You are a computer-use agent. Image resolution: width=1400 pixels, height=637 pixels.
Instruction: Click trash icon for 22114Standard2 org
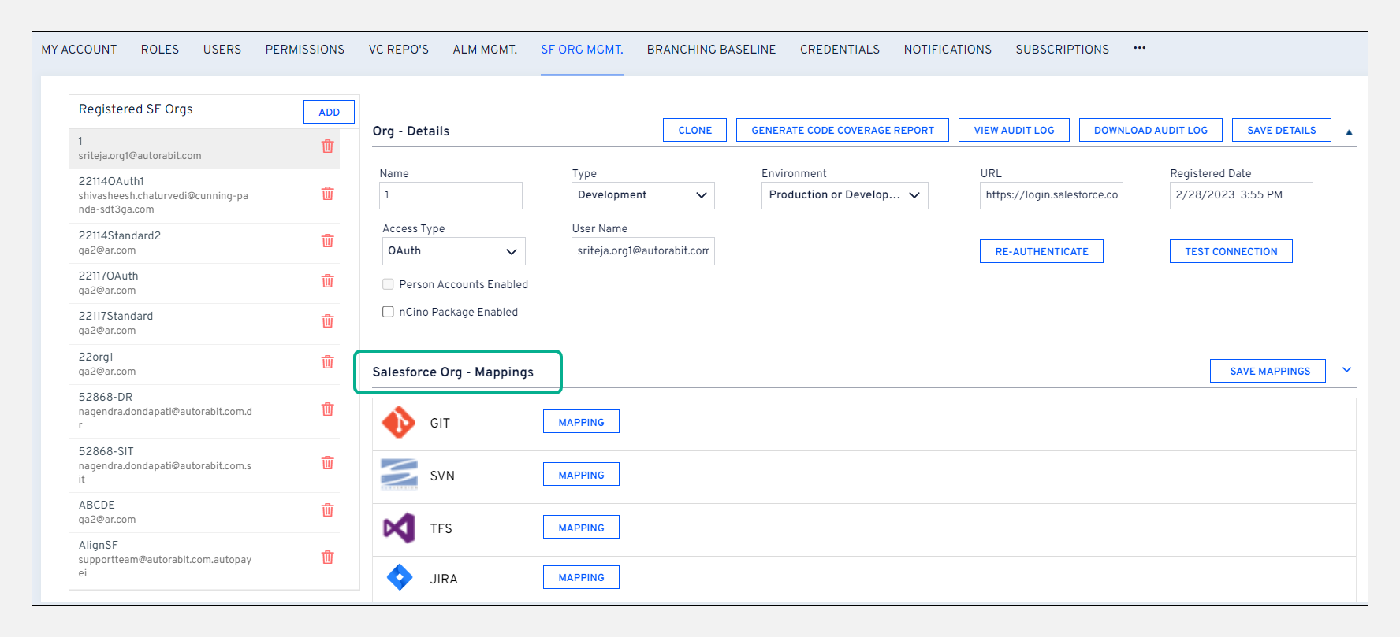(x=327, y=241)
